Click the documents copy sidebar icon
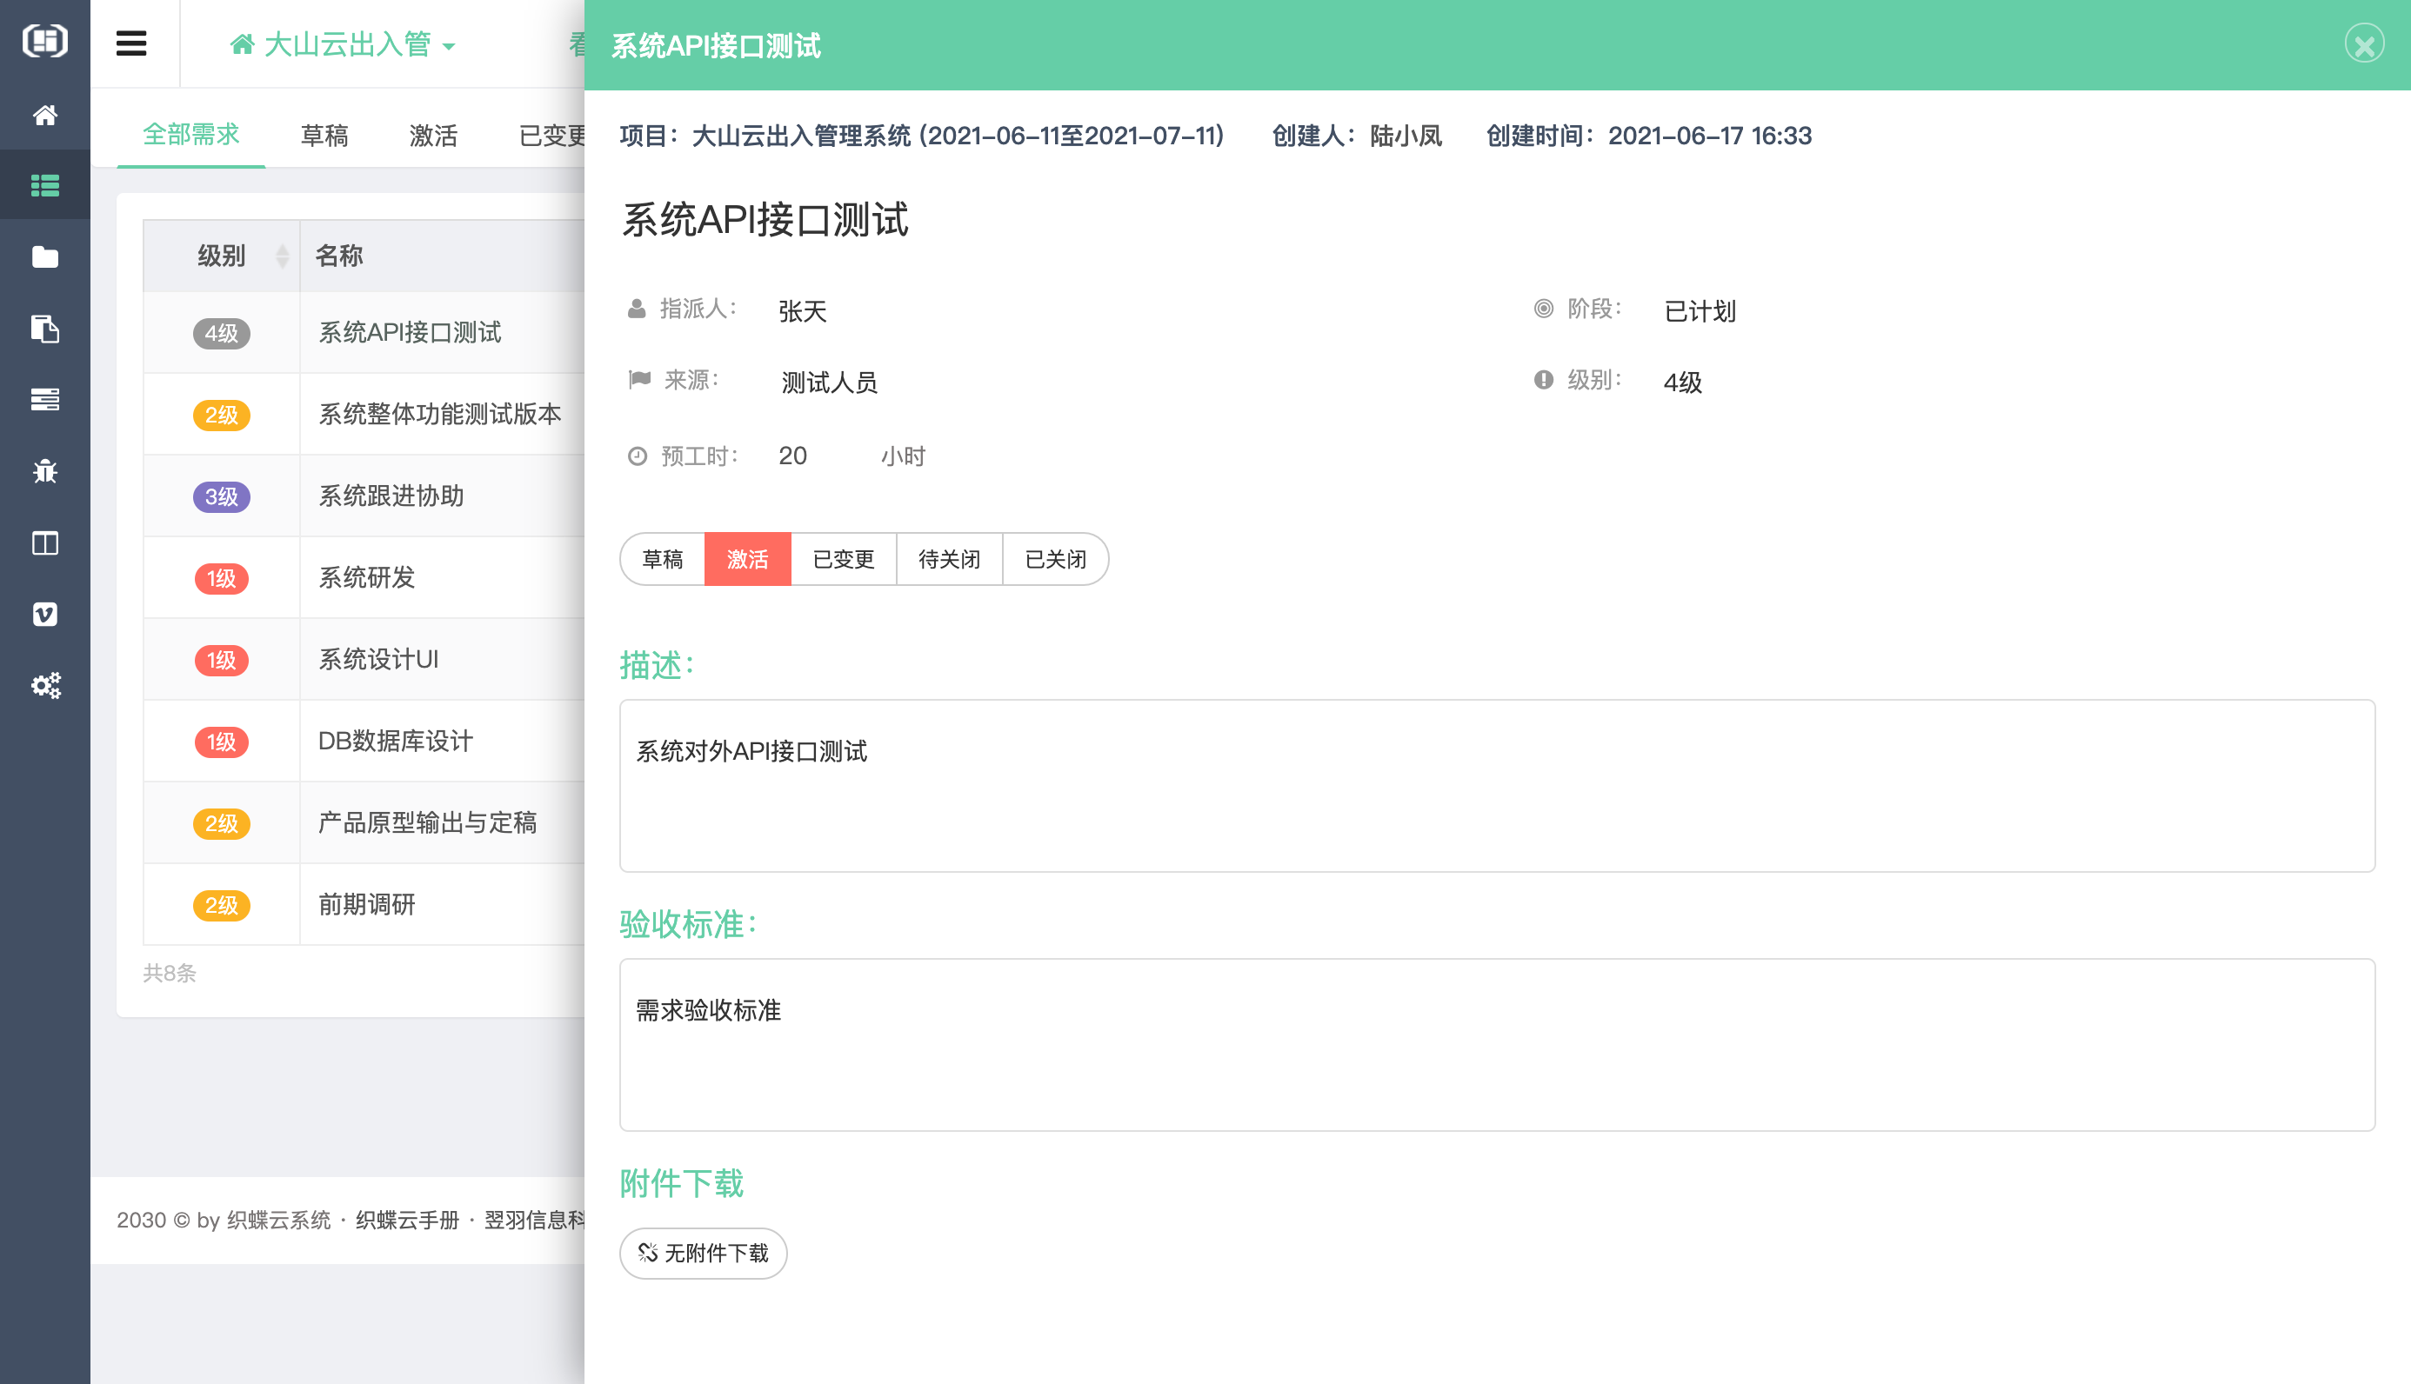This screenshot has height=1384, width=2411. [x=44, y=329]
